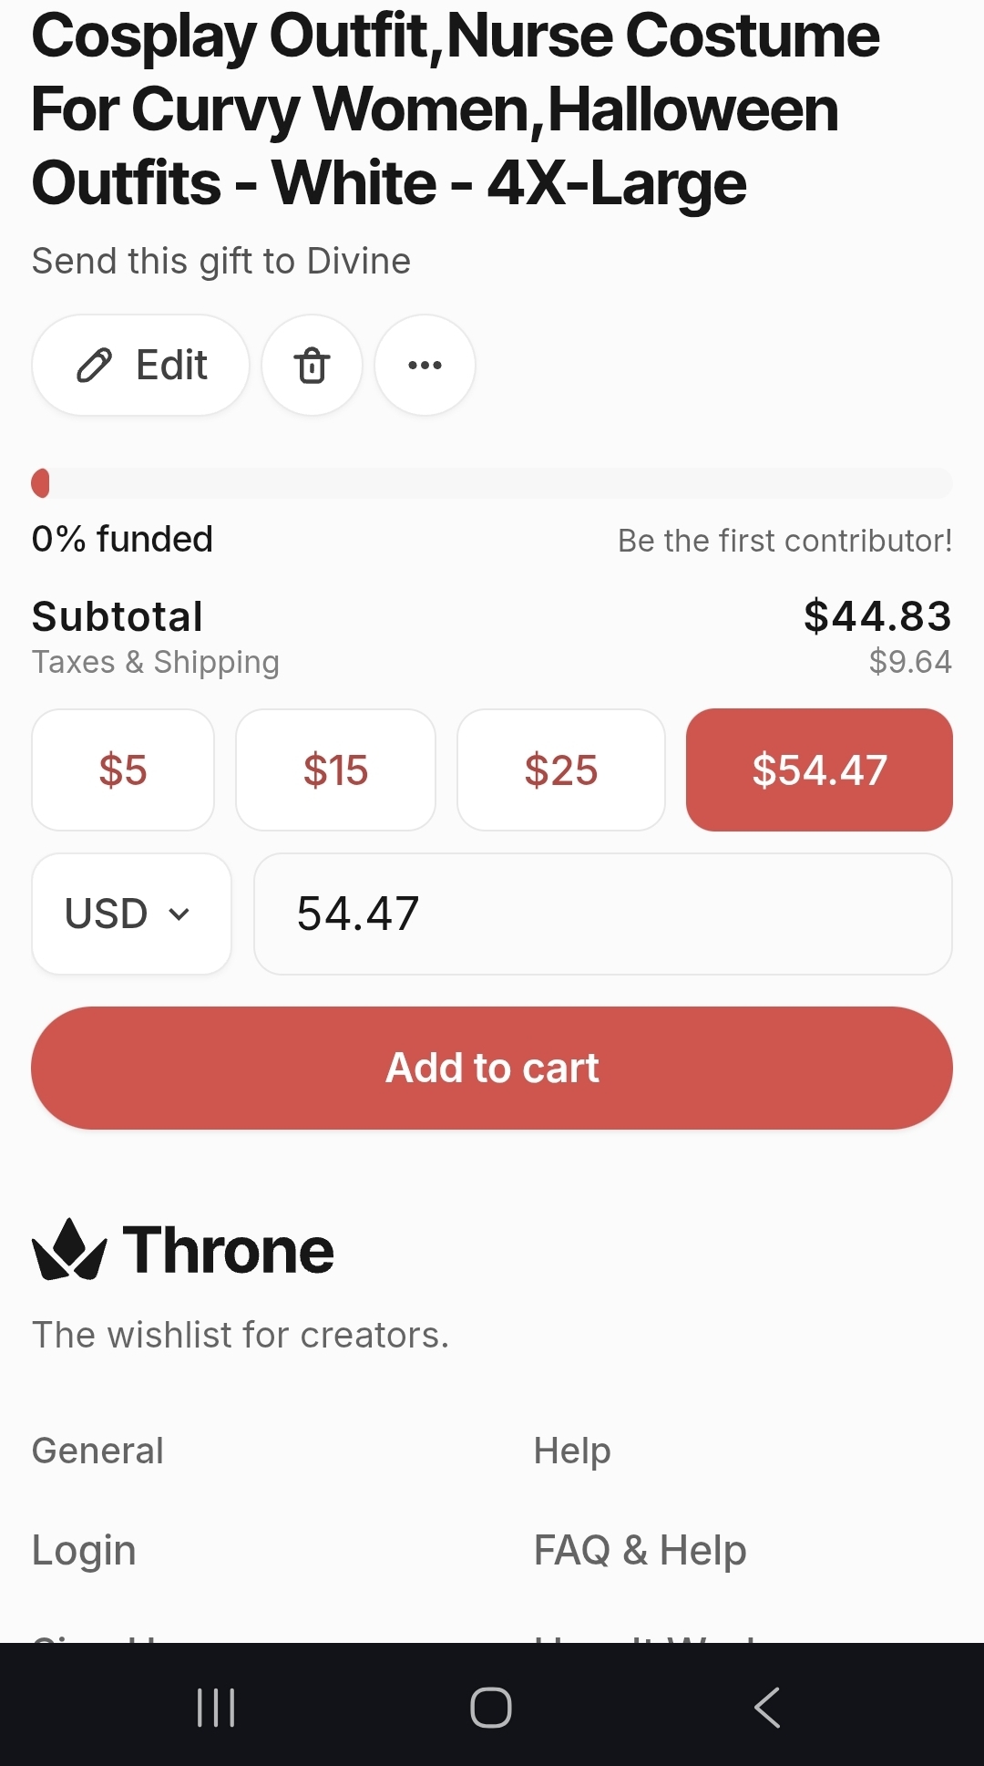Open the USD currency dropdown

pos(131,914)
